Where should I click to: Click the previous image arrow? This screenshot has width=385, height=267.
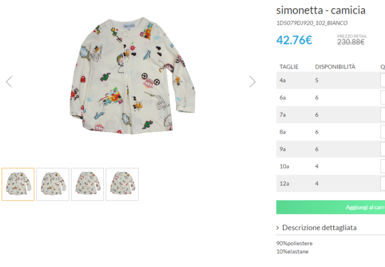click(x=9, y=82)
